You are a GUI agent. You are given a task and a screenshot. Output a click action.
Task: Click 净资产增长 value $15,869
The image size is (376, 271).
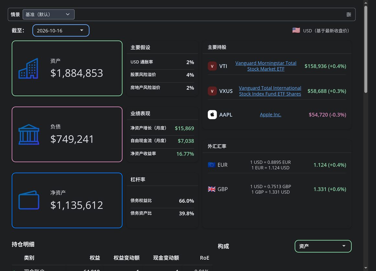[x=184, y=128]
